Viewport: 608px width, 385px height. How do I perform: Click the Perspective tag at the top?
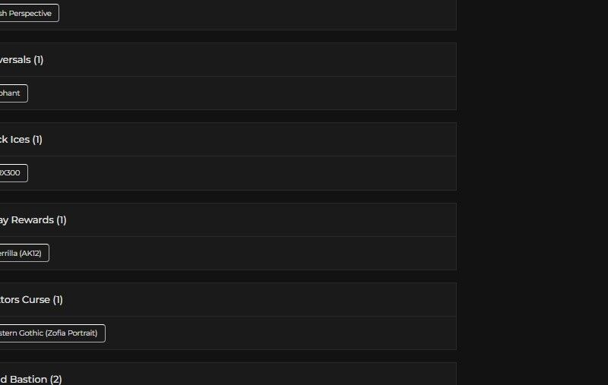(x=29, y=14)
